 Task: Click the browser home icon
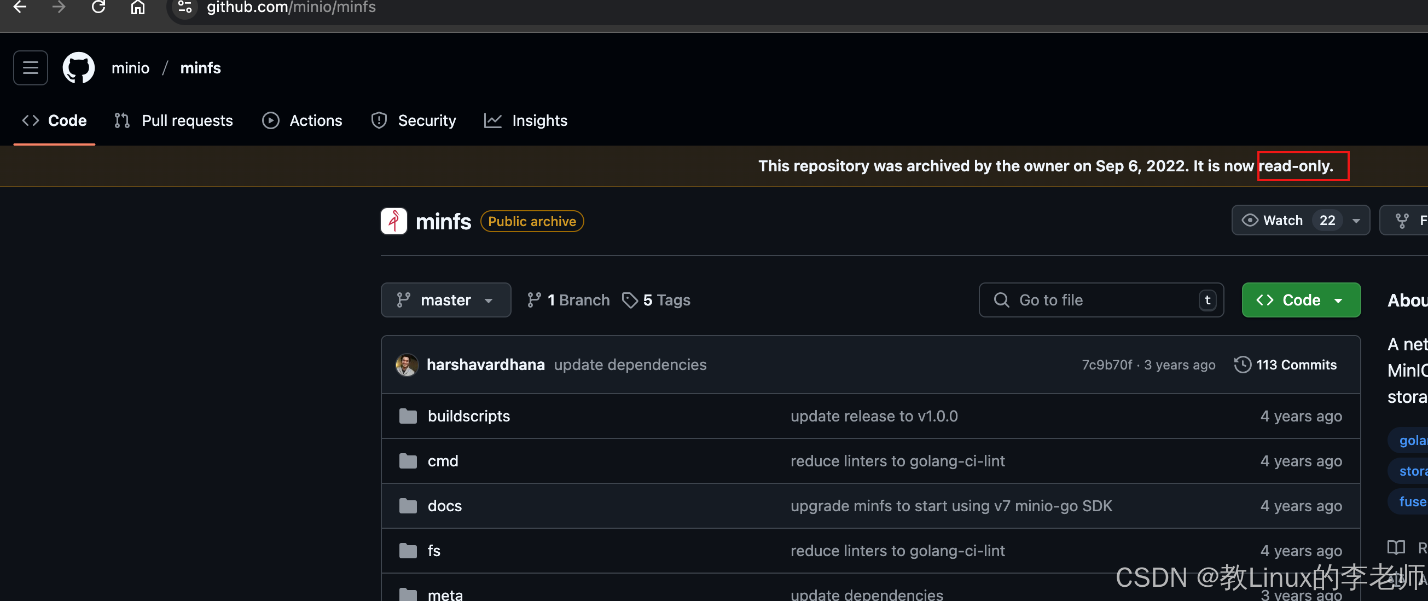[137, 7]
